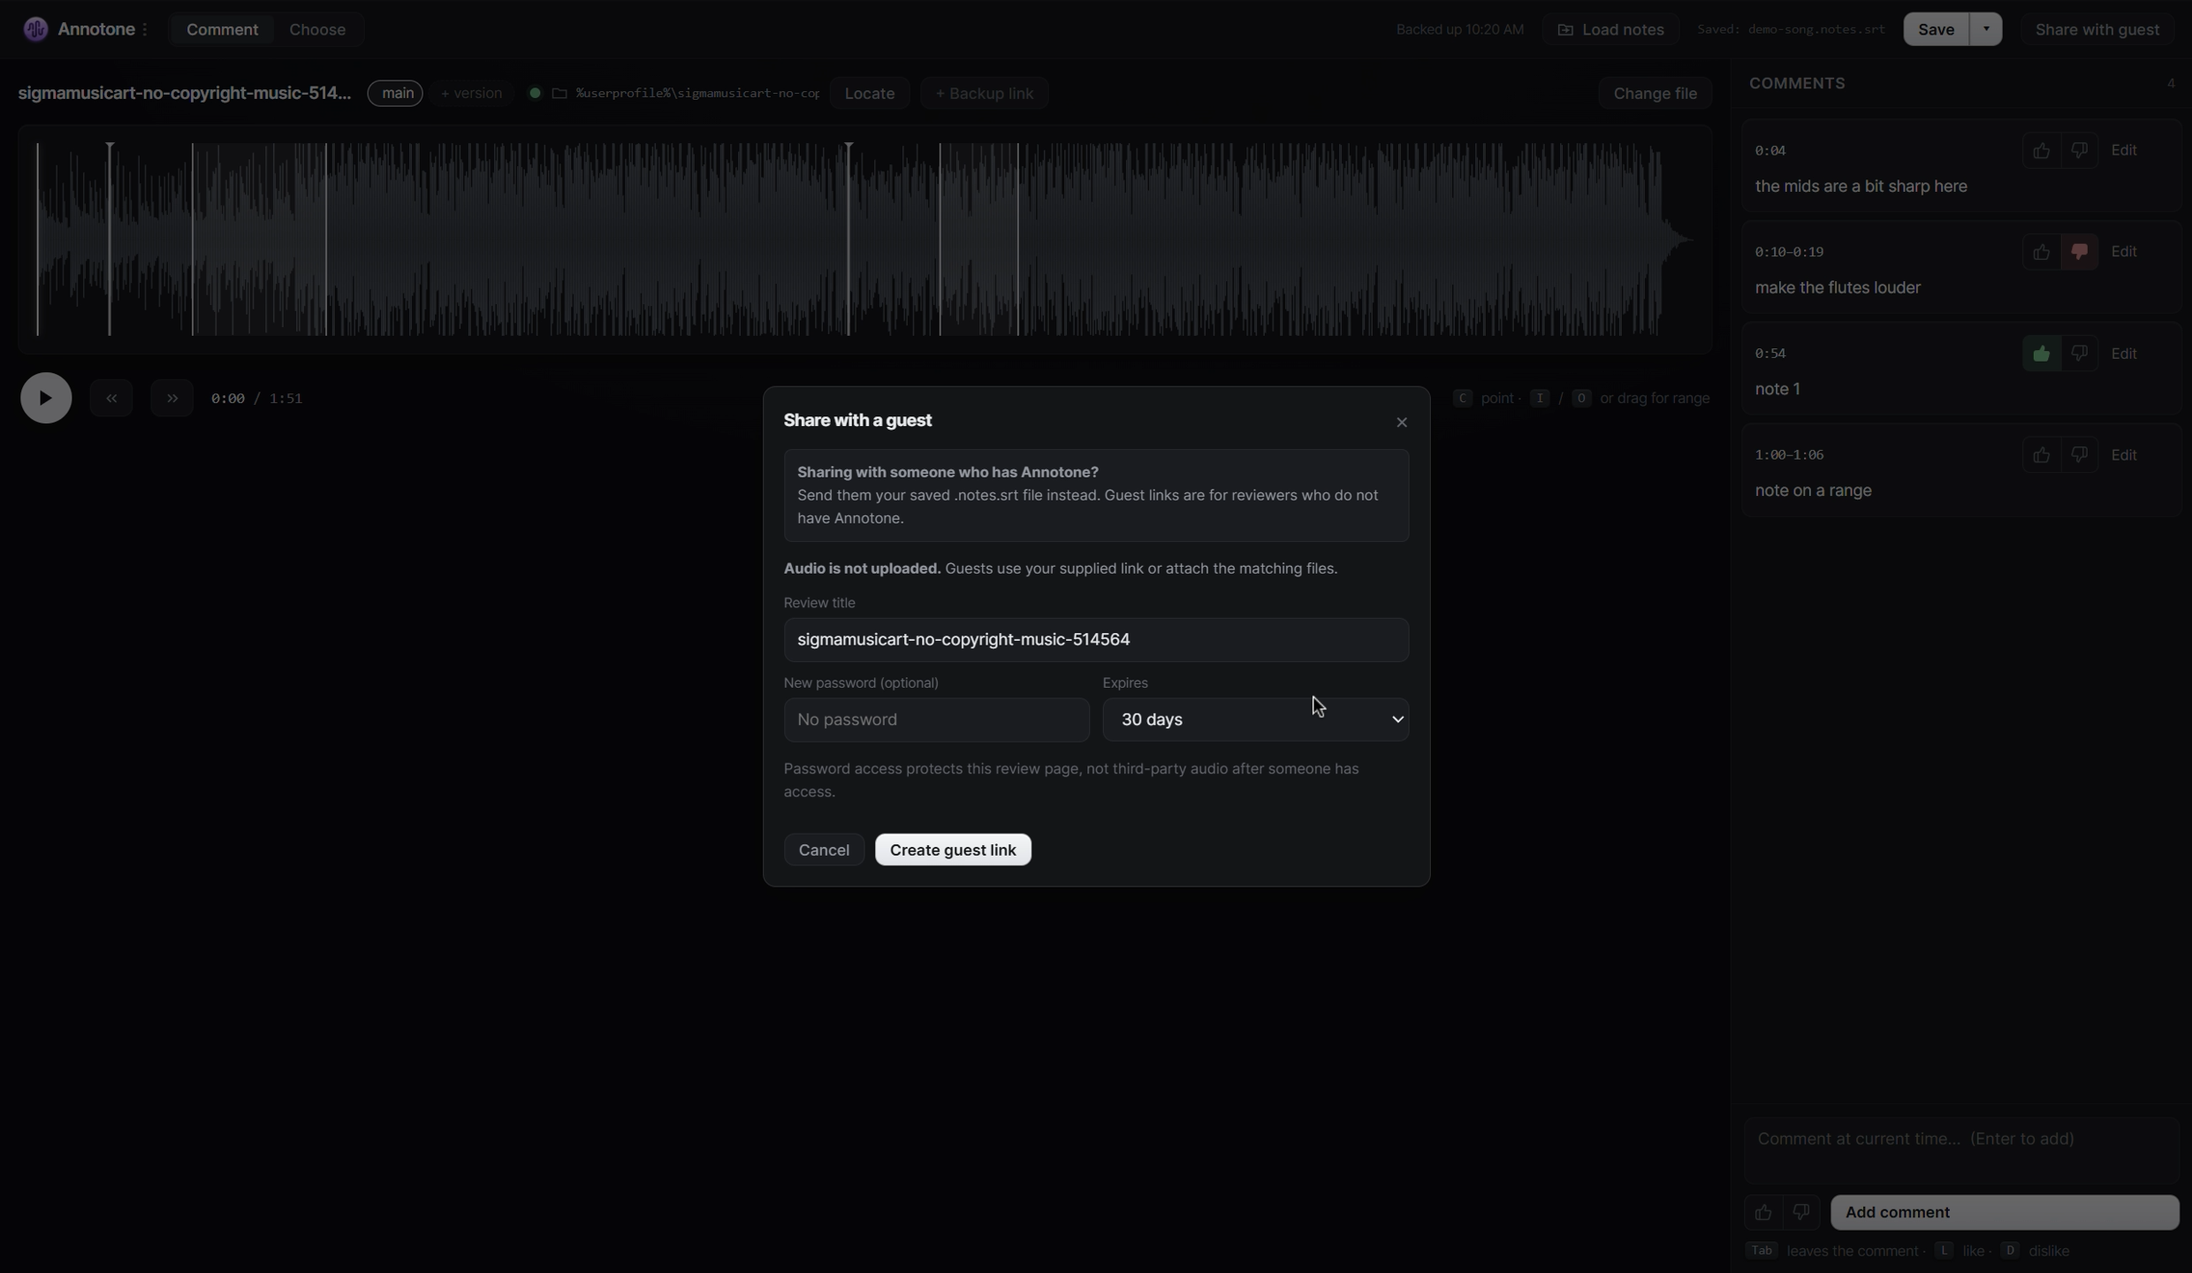
Task: Dislike the 0:04 comment
Action: (2079, 150)
